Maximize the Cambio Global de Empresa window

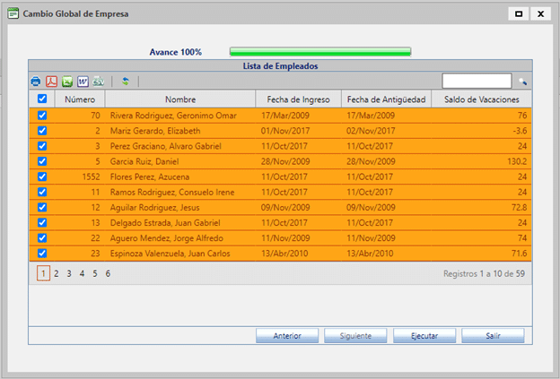tap(519, 14)
